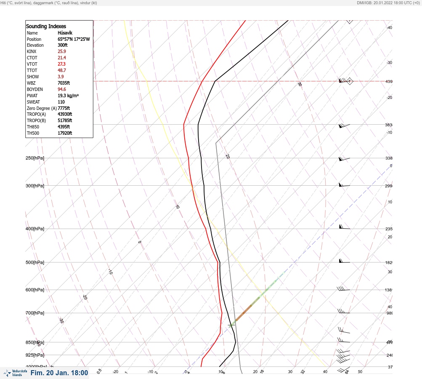This screenshot has height=379, width=422.
Task: Click the TH850 value 4395ft
Action: [x=64, y=127]
